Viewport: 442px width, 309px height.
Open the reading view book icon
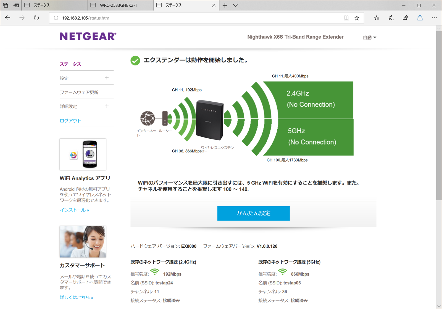coord(346,18)
